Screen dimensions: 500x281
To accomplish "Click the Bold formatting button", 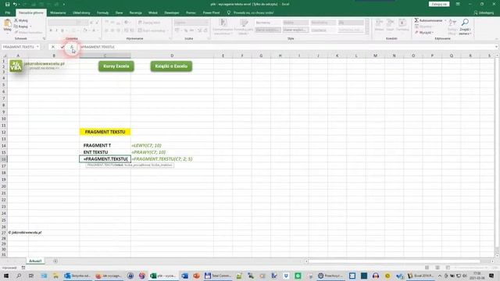I will tap(50, 30).
